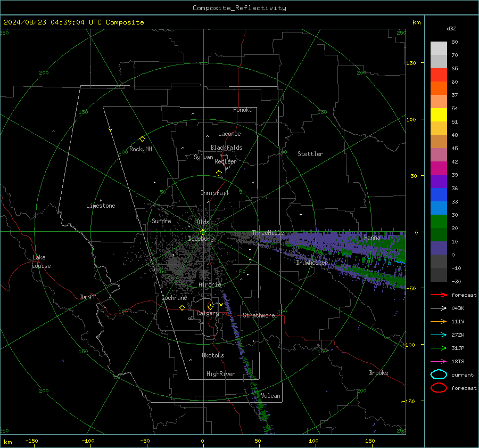Screen dimensions: 479x448
Task: Click the asterisk marker above Limestone
Action: click(x=101, y=201)
